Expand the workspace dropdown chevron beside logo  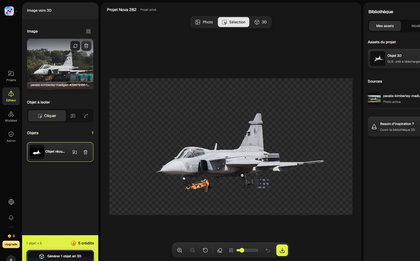(16, 11)
